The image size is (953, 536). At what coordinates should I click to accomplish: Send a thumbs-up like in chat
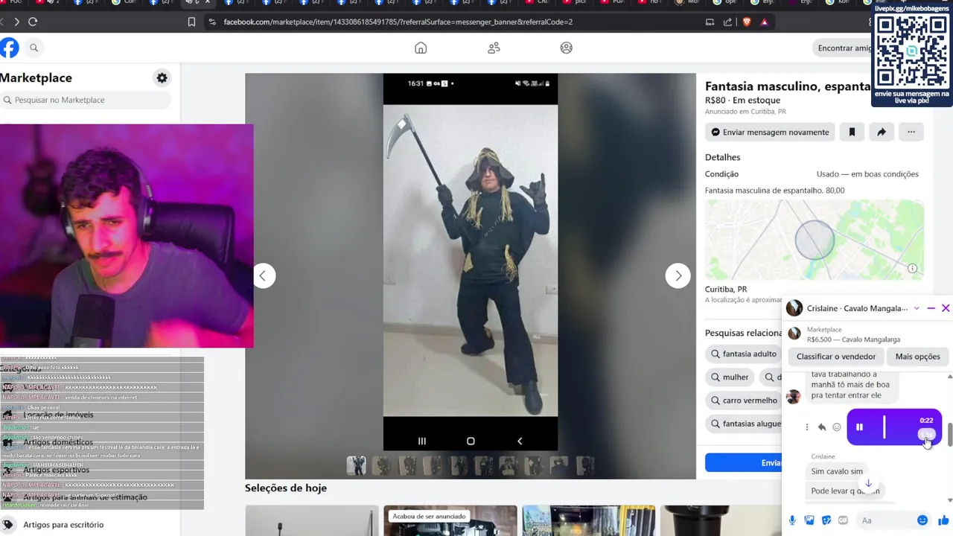943,520
